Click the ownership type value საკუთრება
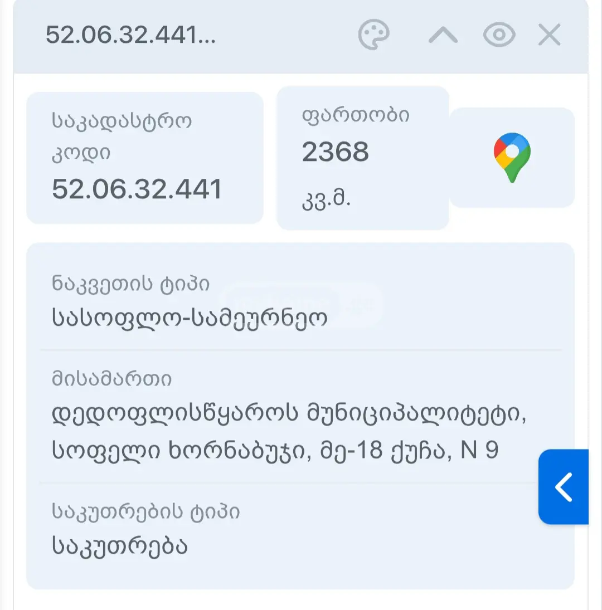Viewport: 602px width, 610px height. [x=120, y=545]
